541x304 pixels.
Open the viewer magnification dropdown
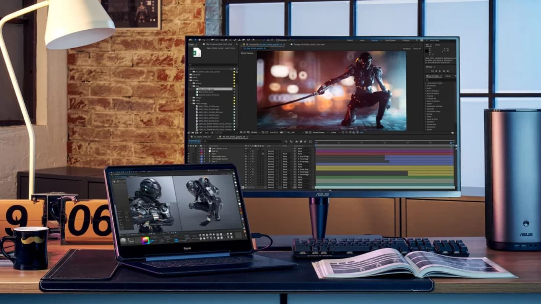coord(255,132)
